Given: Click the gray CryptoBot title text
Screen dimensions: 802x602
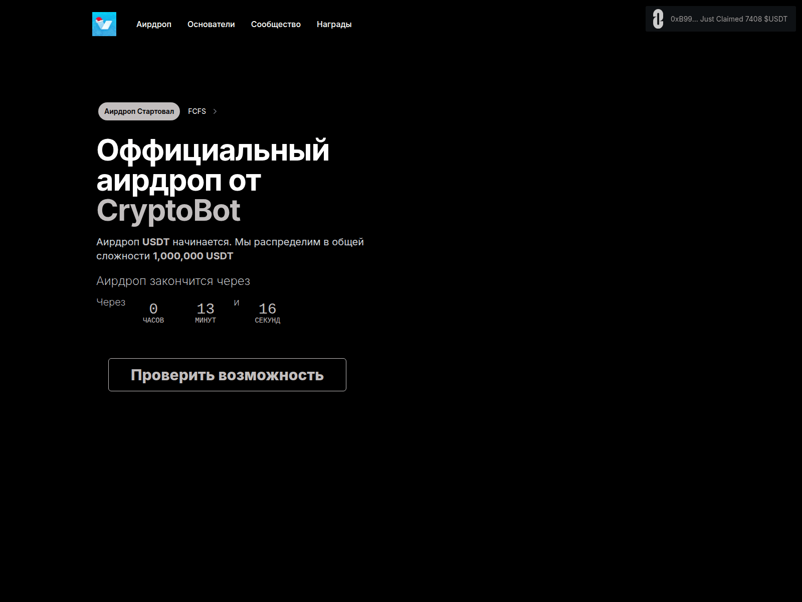Looking at the screenshot, I should (x=168, y=211).
